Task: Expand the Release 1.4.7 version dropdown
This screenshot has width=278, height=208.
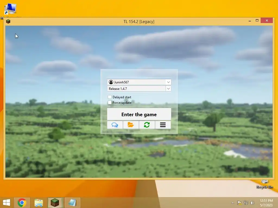Action: 168,89
